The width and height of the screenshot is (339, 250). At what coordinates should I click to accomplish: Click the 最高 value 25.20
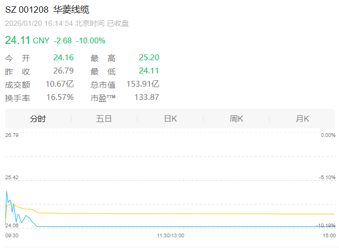(149, 58)
